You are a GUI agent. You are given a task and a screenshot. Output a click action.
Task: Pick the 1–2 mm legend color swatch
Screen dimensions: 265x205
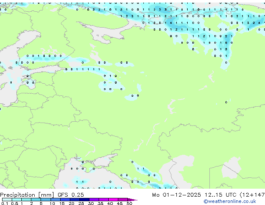pos(26,200)
